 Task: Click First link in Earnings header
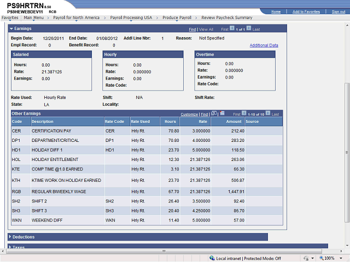[x=225, y=29]
